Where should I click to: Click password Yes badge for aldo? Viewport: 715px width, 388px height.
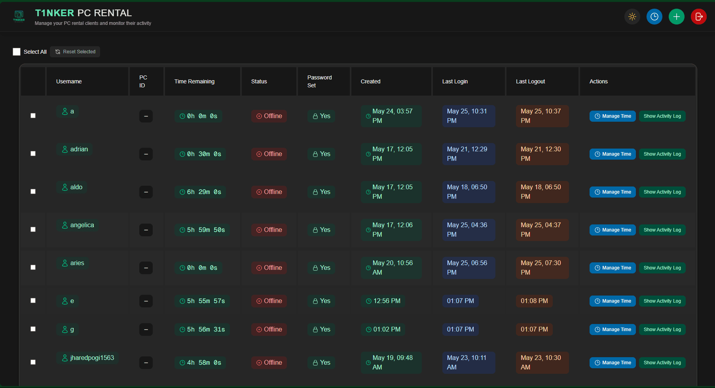321,192
